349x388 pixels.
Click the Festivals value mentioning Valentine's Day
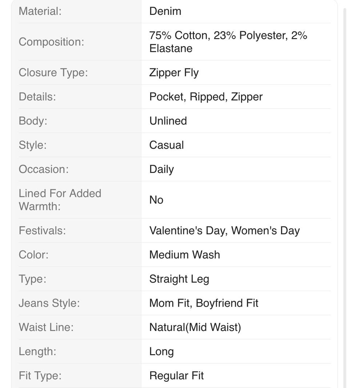coord(224,230)
